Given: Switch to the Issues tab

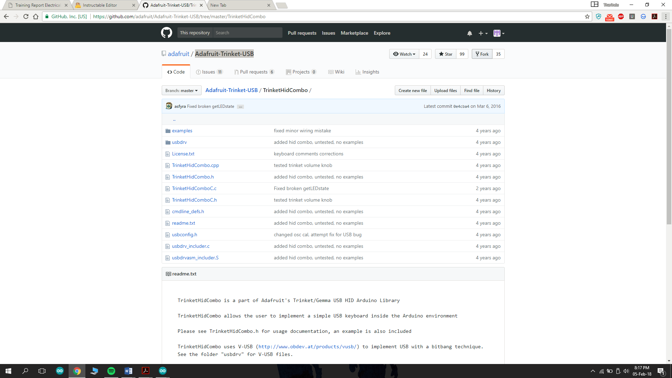Looking at the screenshot, I should point(209,72).
